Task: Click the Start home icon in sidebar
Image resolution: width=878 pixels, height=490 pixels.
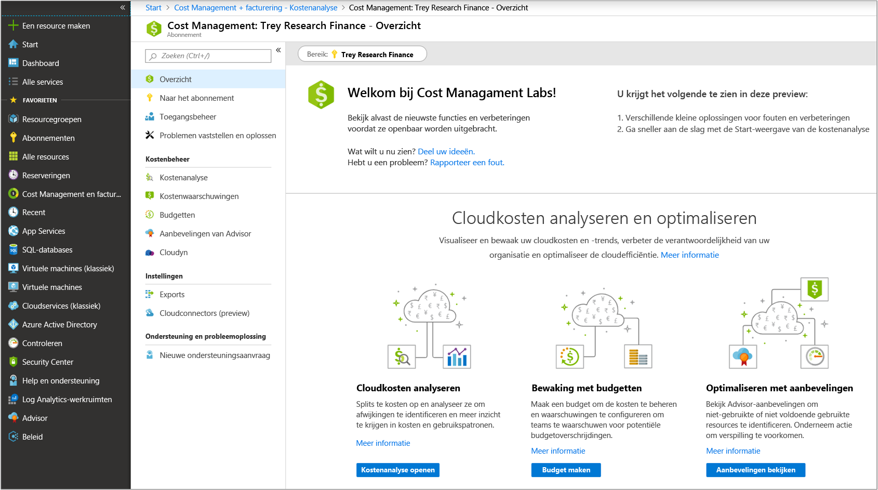Action: pos(13,44)
